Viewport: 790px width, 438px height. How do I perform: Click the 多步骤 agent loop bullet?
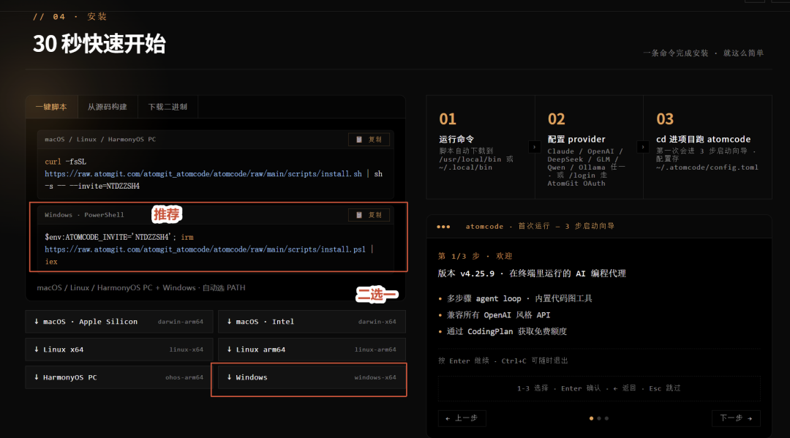pos(519,298)
